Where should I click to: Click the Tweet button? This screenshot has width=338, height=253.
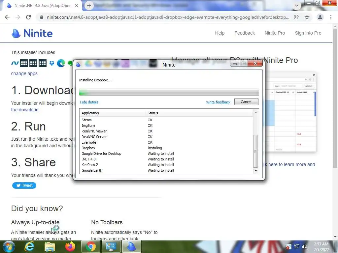24,185
